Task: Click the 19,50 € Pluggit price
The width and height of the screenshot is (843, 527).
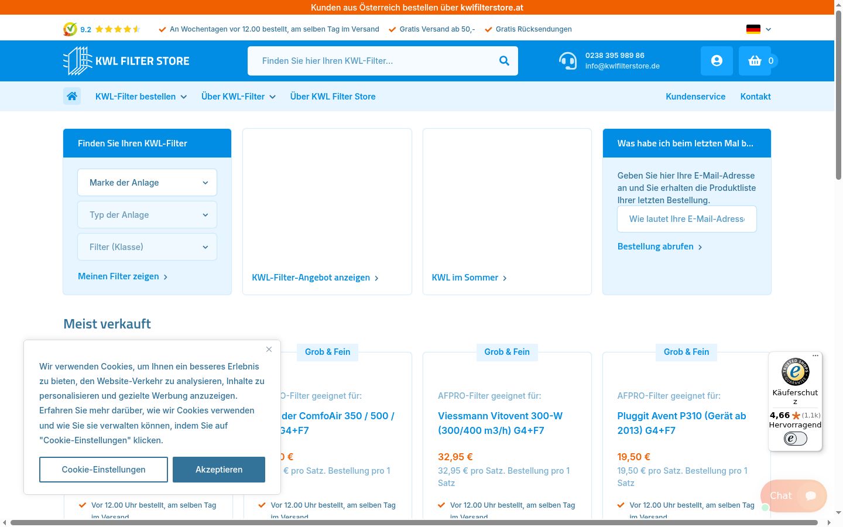Action: (633, 457)
